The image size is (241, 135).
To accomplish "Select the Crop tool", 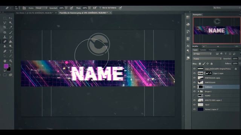I will coord(5,27).
